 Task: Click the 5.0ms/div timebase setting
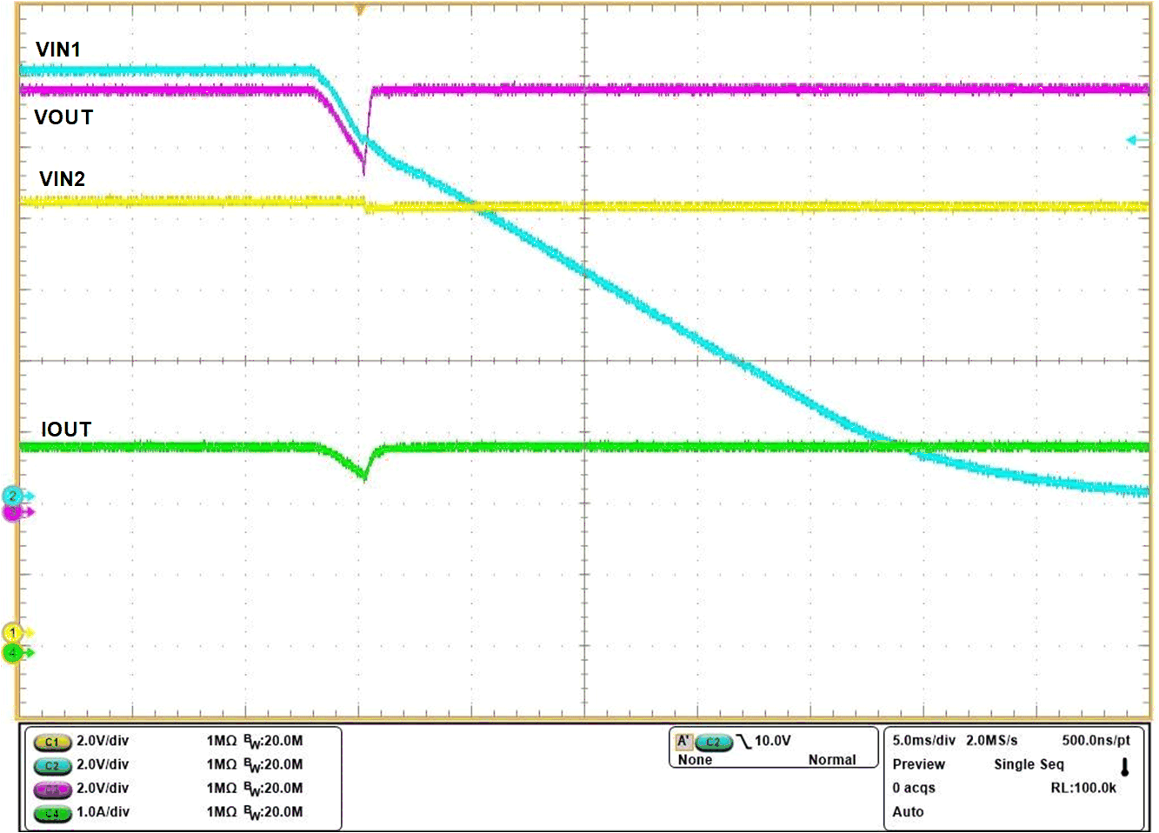[x=924, y=740]
